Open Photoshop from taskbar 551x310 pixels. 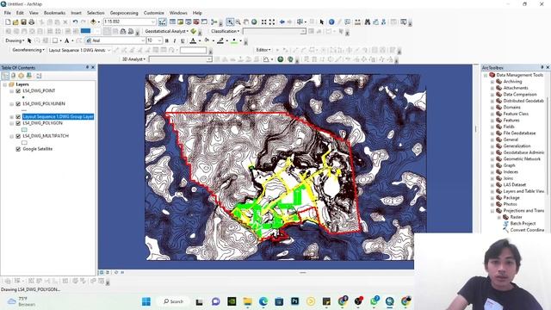click(x=294, y=301)
